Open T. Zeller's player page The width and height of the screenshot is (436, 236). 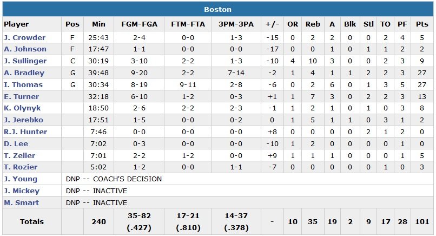[19, 155]
